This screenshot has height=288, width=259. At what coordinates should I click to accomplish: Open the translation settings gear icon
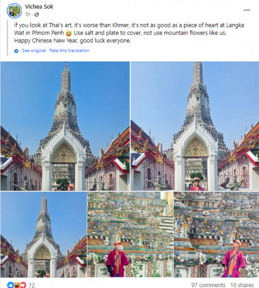coord(16,51)
